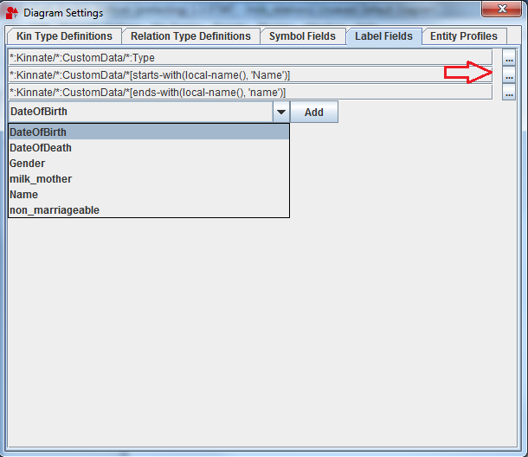Select the Symbol Fields tab

coord(302,36)
